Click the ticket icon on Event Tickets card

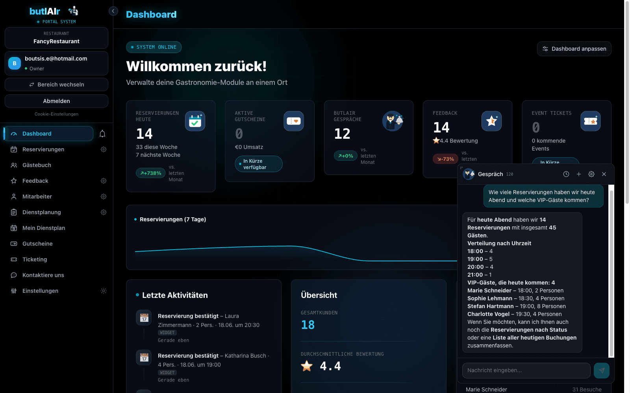(591, 121)
